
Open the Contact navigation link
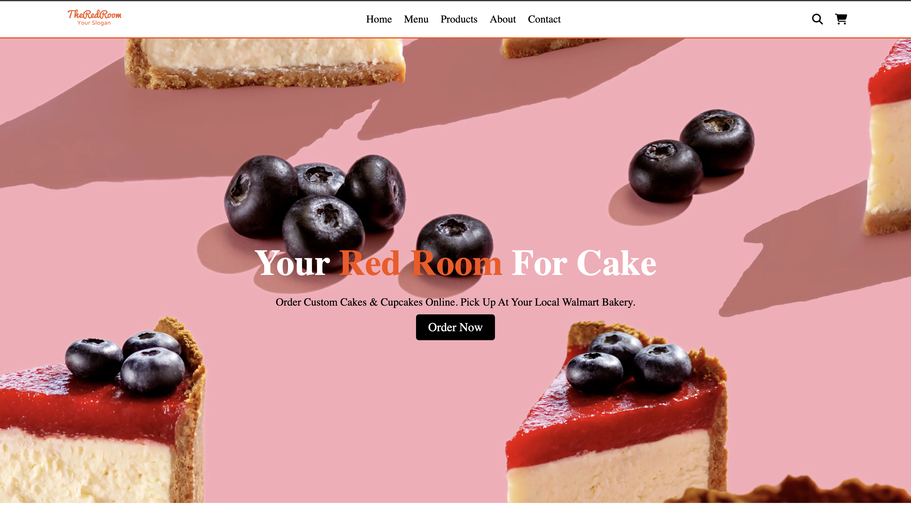pos(544,19)
